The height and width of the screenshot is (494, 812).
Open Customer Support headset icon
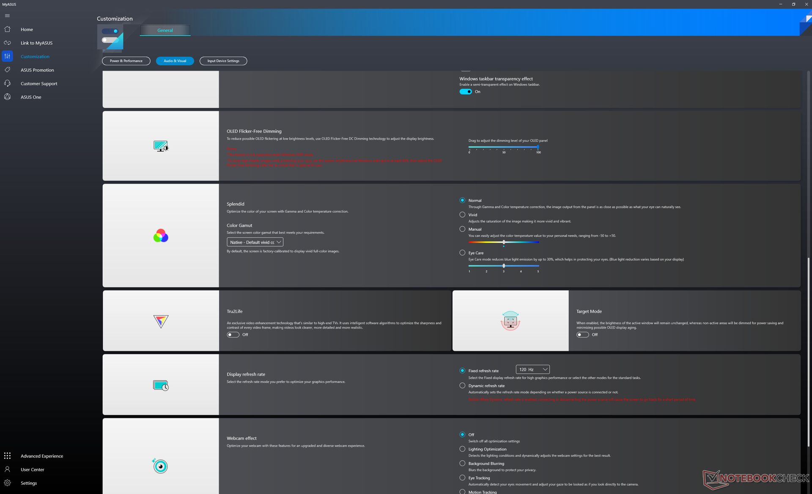[x=7, y=84]
